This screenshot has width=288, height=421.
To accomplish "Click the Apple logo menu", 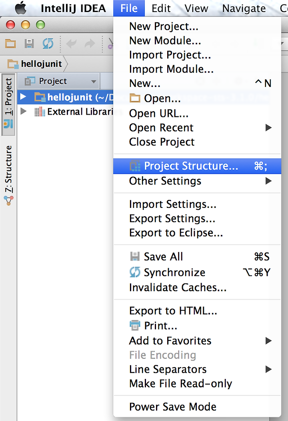I will click(x=20, y=8).
